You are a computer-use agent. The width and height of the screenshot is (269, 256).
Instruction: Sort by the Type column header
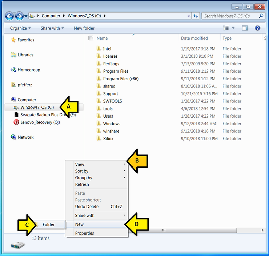(227, 38)
